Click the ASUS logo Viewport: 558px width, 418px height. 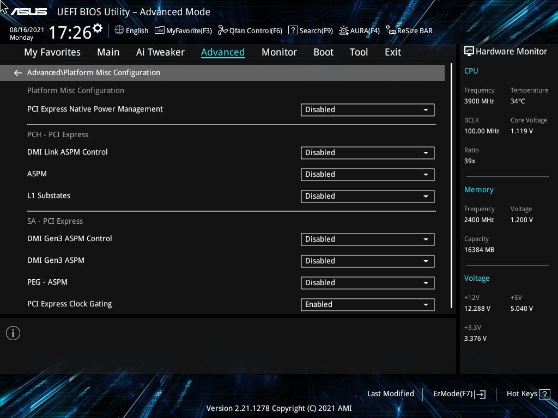pos(28,12)
